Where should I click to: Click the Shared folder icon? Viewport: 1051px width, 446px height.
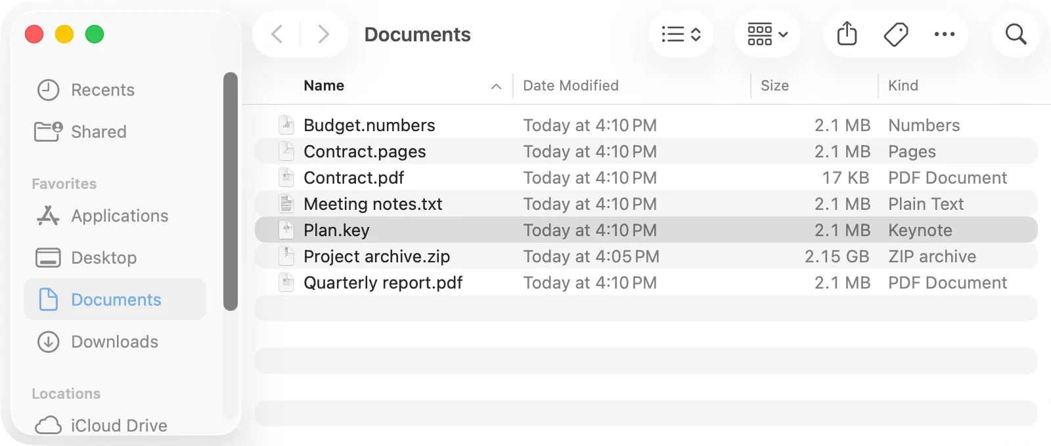point(48,132)
